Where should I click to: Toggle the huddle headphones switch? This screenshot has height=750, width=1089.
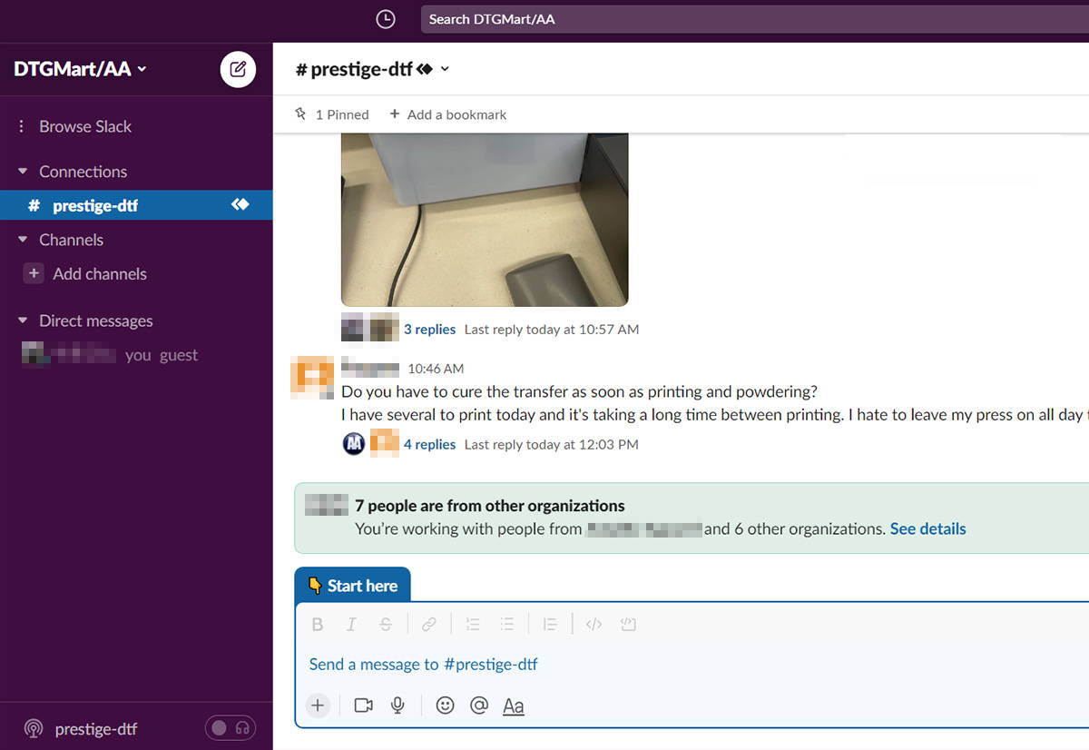click(x=231, y=728)
